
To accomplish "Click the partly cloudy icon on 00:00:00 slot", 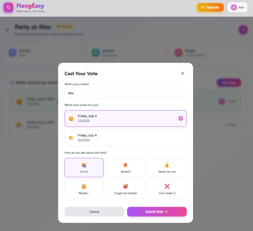I will click(x=71, y=138).
